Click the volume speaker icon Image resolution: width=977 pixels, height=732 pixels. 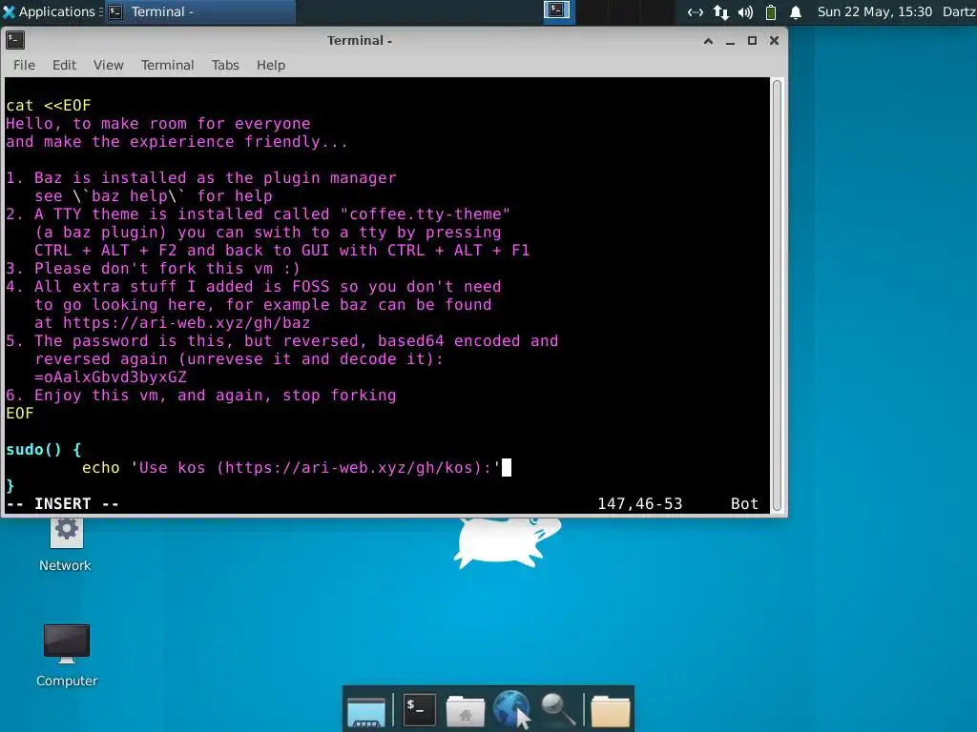pyautogui.click(x=745, y=12)
